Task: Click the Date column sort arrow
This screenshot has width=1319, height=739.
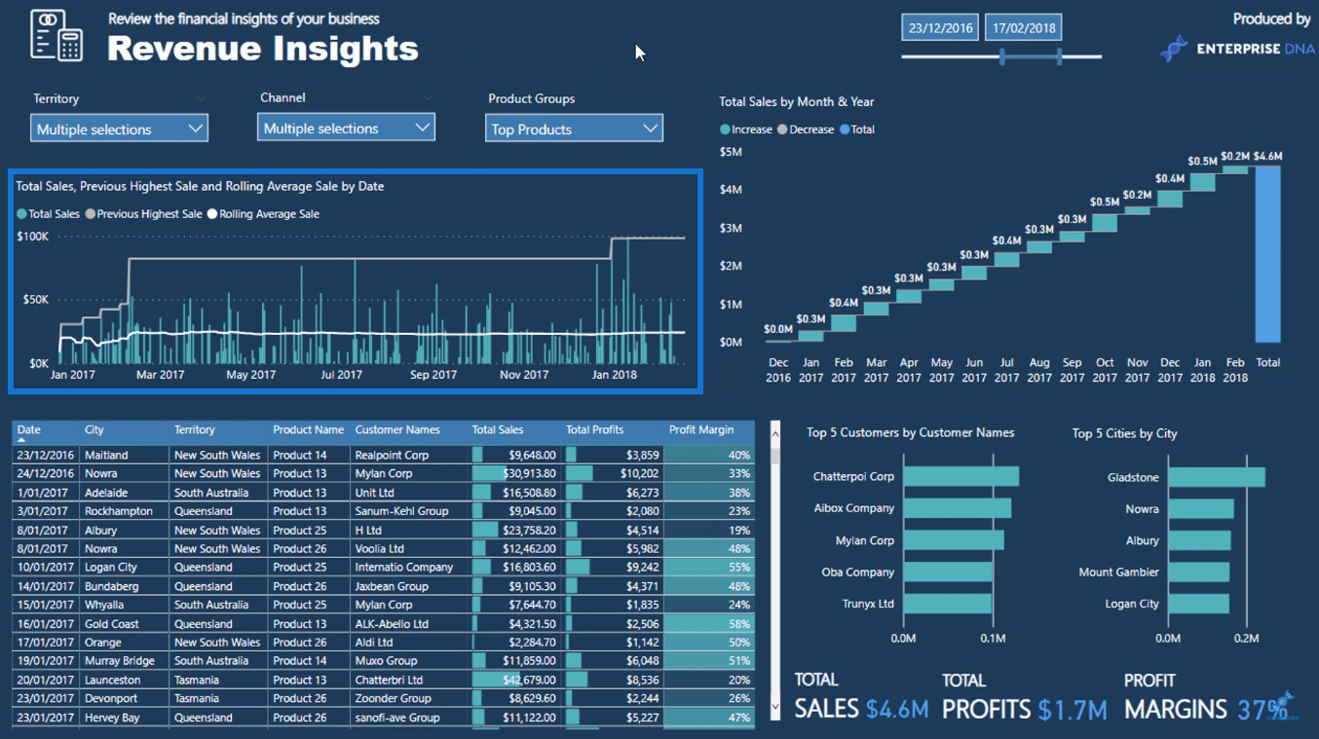Action: pos(21,441)
